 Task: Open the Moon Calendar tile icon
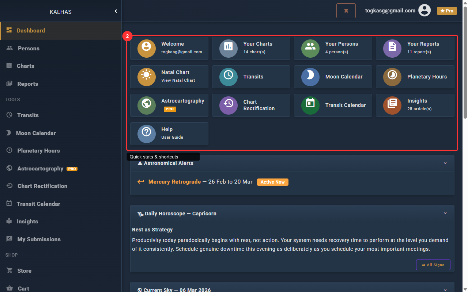[x=310, y=77]
